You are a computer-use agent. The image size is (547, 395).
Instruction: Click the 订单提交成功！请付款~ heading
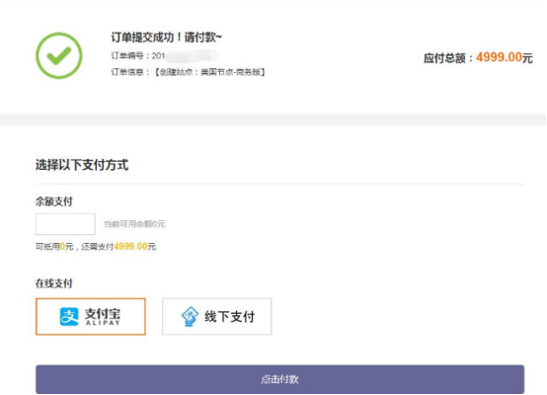pyautogui.click(x=167, y=37)
